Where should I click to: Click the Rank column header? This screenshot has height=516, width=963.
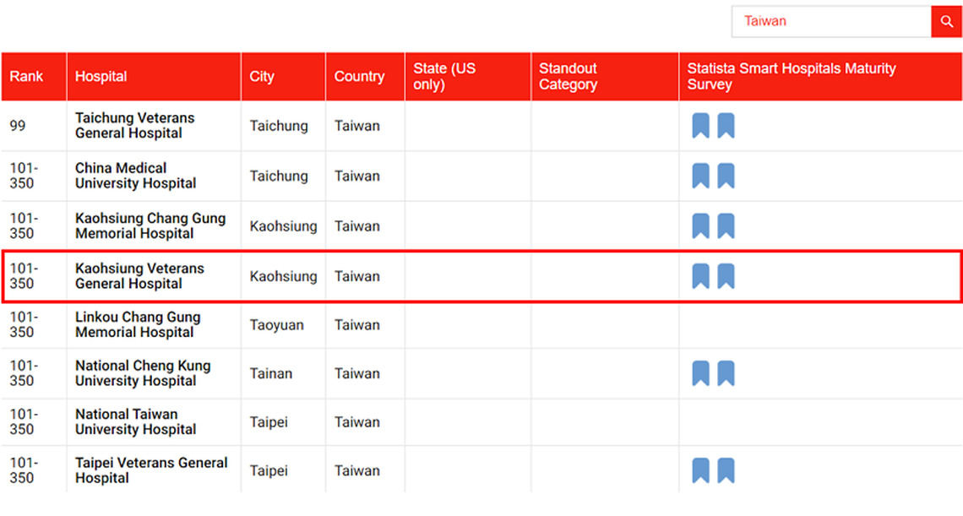coord(34,76)
